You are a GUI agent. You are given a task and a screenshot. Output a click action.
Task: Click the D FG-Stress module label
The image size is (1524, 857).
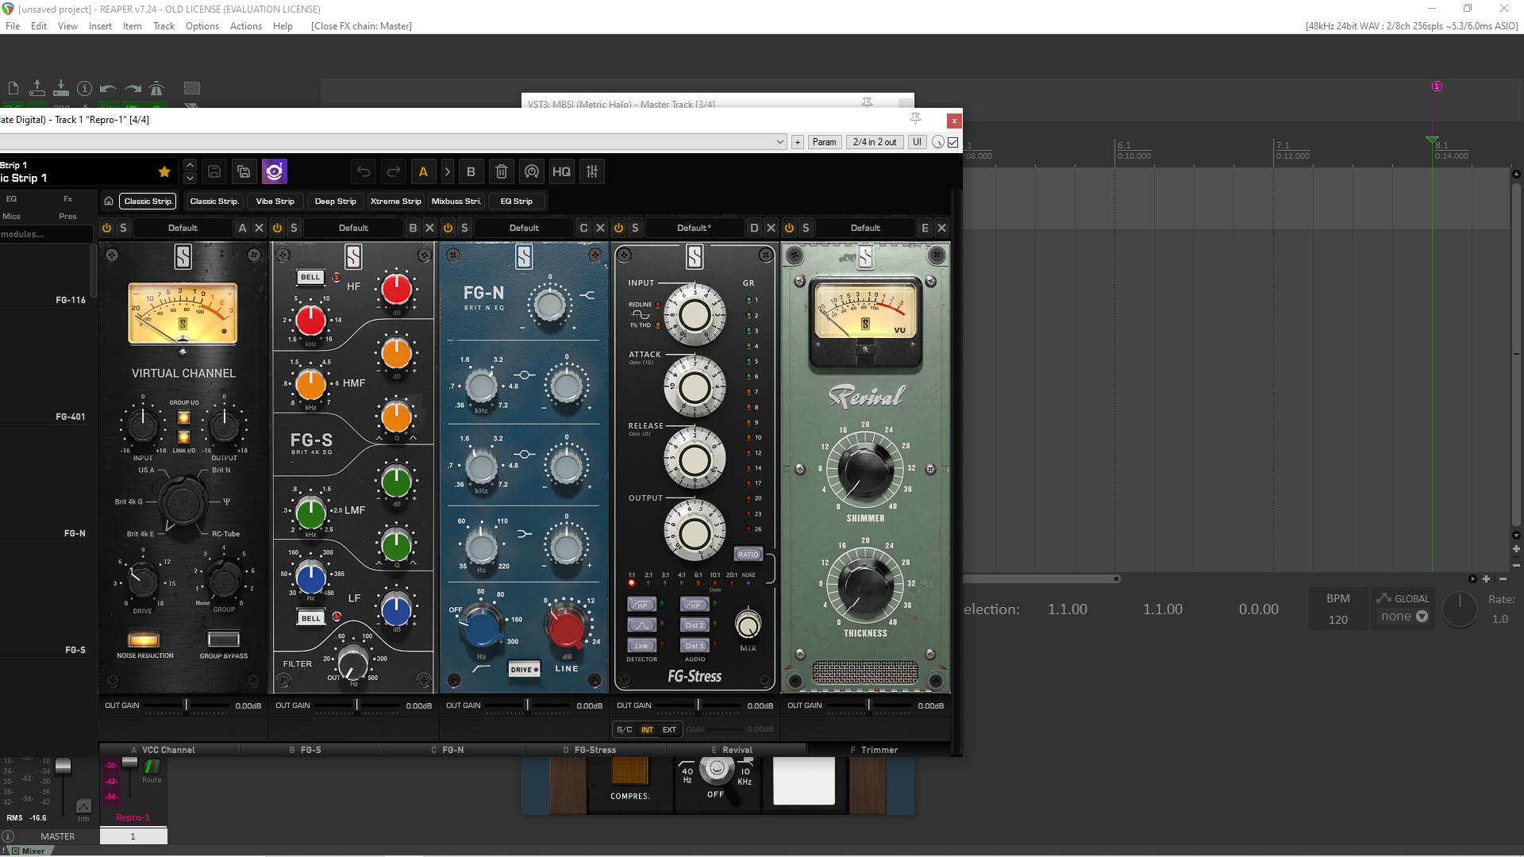pyautogui.click(x=591, y=749)
